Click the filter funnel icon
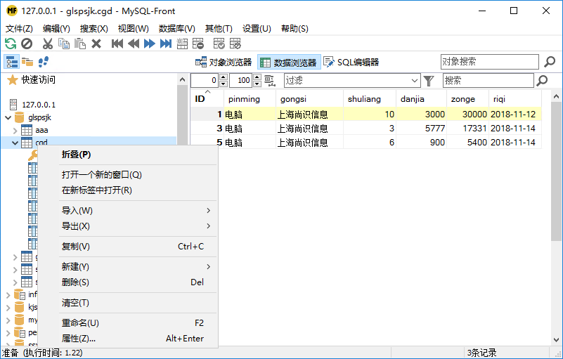This screenshot has width=563, height=359. [428, 81]
